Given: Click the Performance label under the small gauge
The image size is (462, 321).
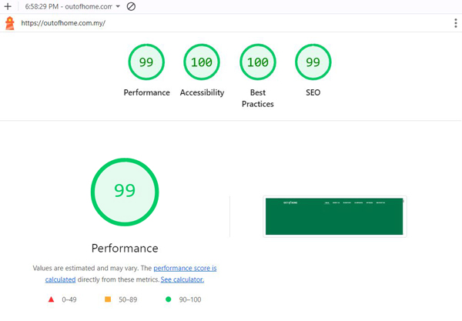Looking at the screenshot, I should click(147, 92).
